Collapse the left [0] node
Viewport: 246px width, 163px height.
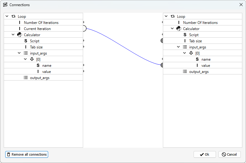click(x=25, y=59)
